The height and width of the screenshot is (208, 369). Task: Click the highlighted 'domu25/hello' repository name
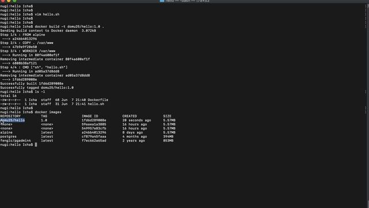[x=13, y=120]
